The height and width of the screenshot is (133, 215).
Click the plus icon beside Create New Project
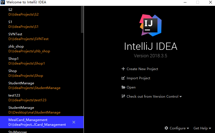pyautogui.click(x=123, y=69)
